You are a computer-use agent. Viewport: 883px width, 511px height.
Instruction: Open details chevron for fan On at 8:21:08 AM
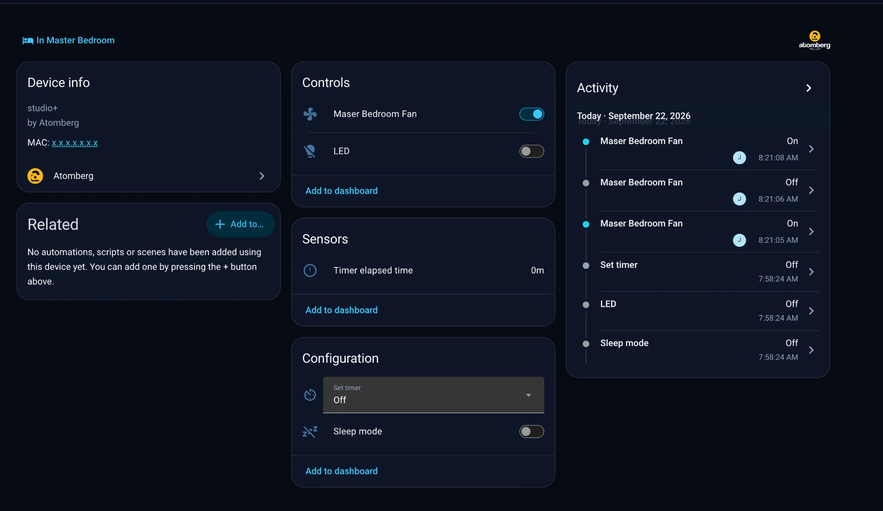811,149
